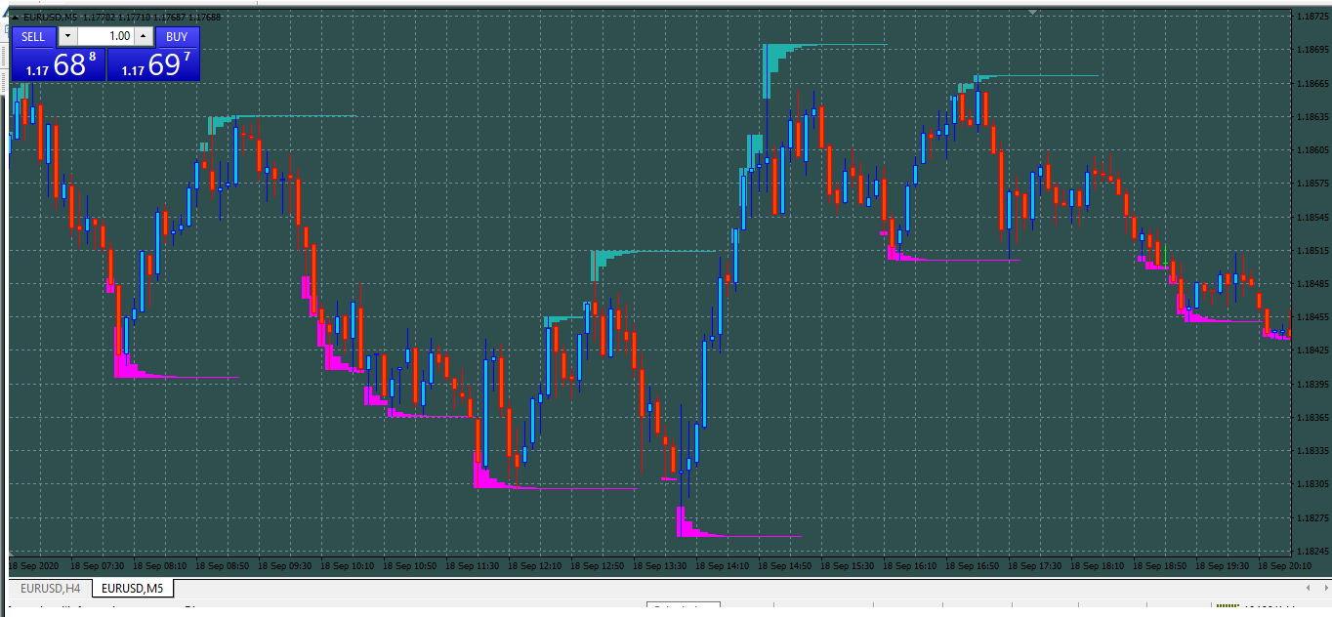Collapse the one-click trading panel triangle
1332x617 pixels.
[15, 17]
